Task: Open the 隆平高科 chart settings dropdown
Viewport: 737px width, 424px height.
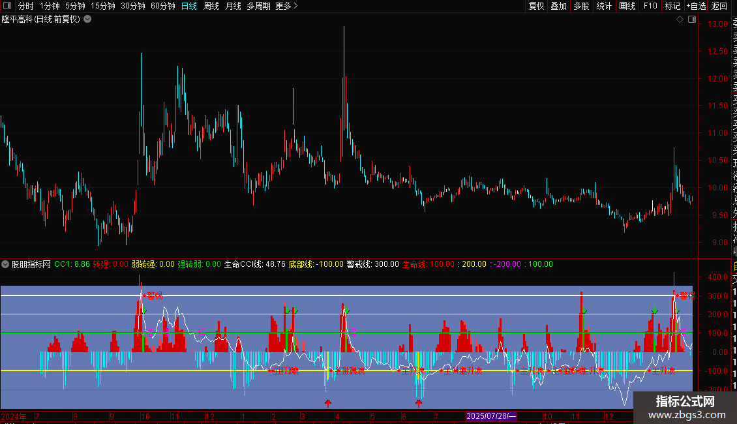Action: [x=87, y=20]
